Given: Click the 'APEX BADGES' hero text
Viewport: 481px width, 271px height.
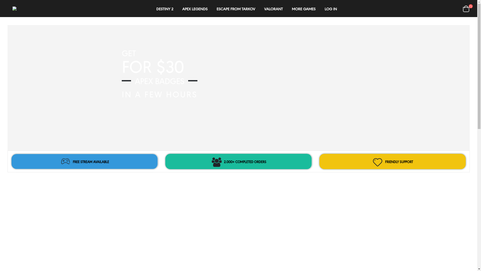Looking at the screenshot, I should click(160, 81).
